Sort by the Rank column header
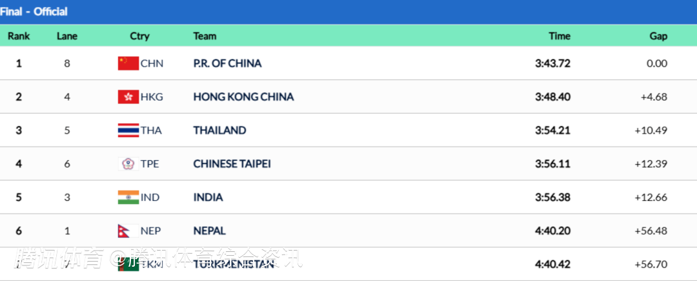This screenshot has width=697, height=281. click(x=19, y=36)
